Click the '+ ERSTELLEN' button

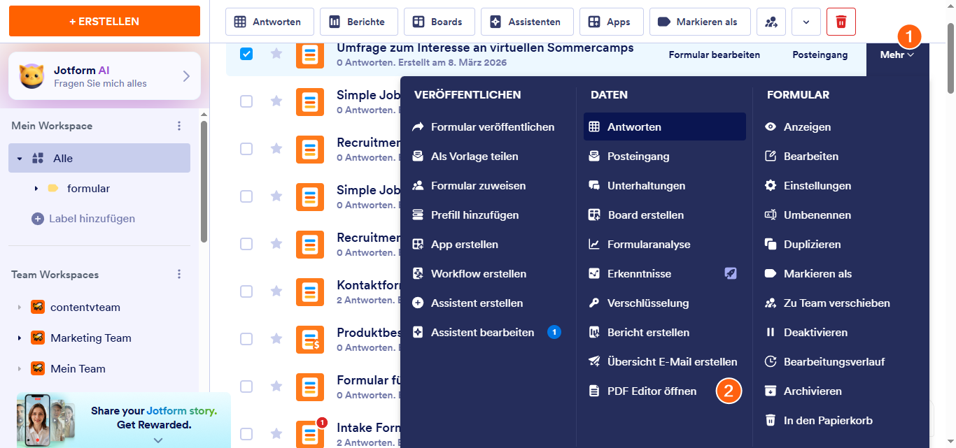tap(104, 21)
